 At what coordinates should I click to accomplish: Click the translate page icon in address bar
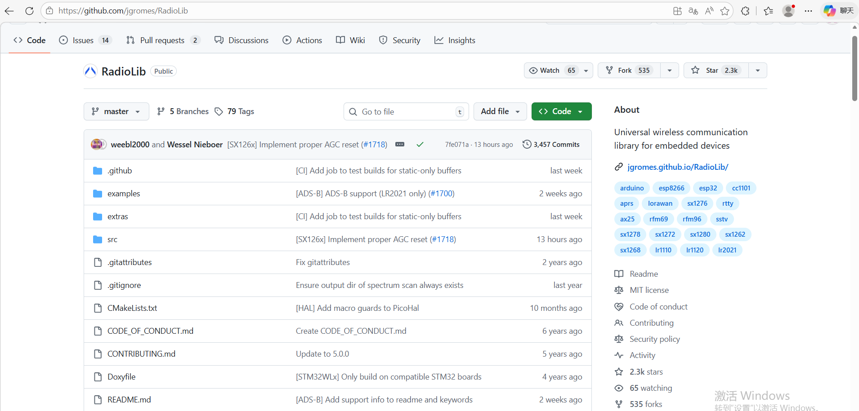click(x=693, y=11)
